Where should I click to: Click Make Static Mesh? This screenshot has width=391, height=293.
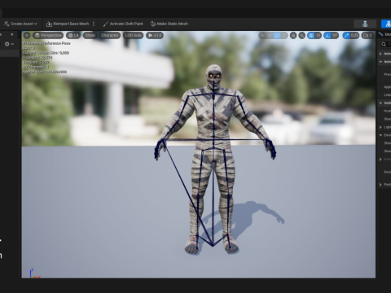(x=169, y=24)
